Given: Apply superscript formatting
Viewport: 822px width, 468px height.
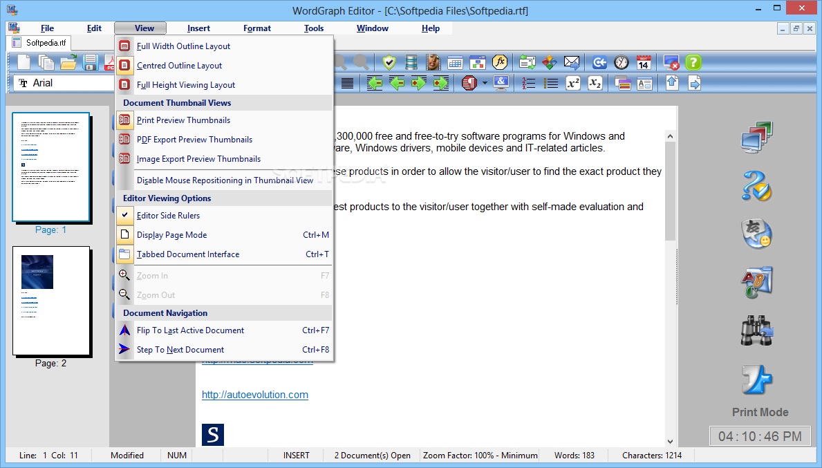Looking at the screenshot, I should pyautogui.click(x=573, y=83).
